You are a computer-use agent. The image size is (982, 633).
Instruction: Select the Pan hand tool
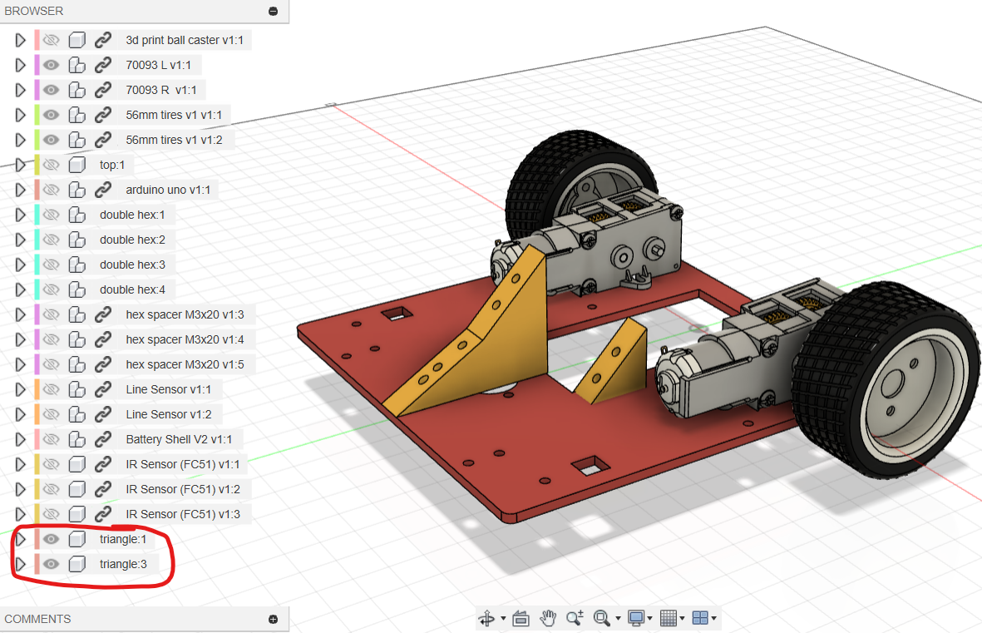(547, 618)
